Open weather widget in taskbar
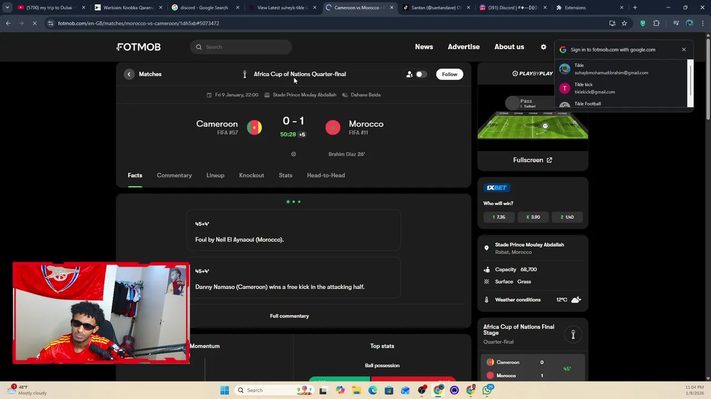 click(26, 390)
